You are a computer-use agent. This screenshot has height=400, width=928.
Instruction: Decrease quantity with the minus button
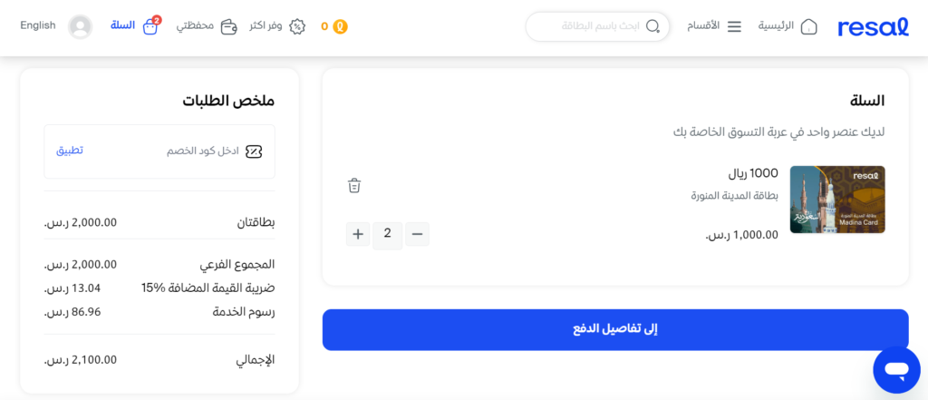tap(417, 234)
